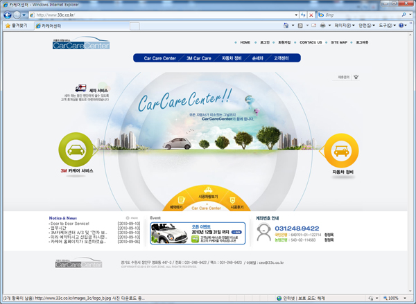This screenshot has width=416, height=304.
Task: Click the Read Mail envelope icon
Action: [x=313, y=26]
